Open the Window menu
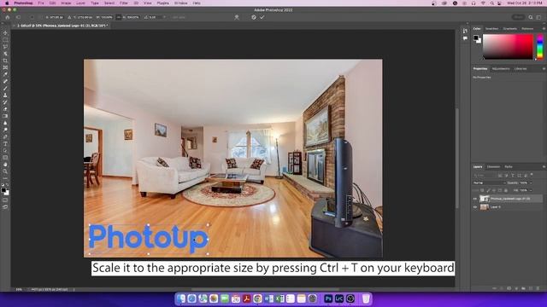This screenshot has width=547, height=307. pos(180,3)
